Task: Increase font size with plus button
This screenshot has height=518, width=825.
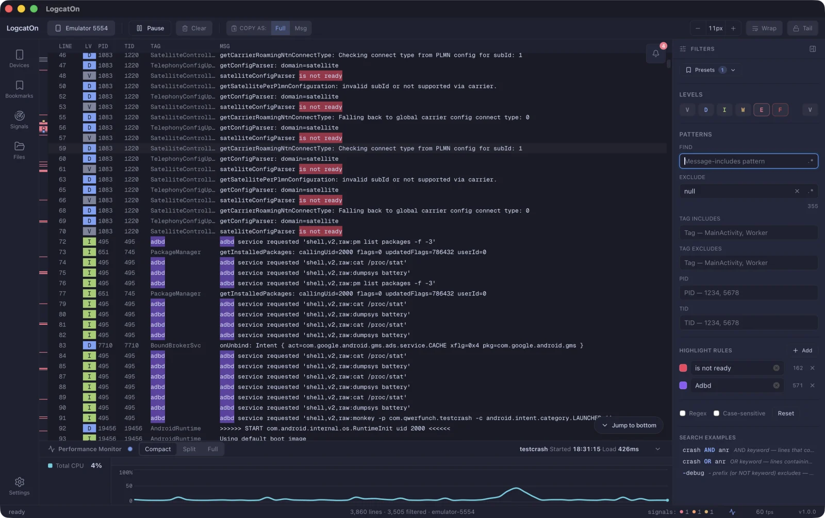Action: click(x=733, y=28)
